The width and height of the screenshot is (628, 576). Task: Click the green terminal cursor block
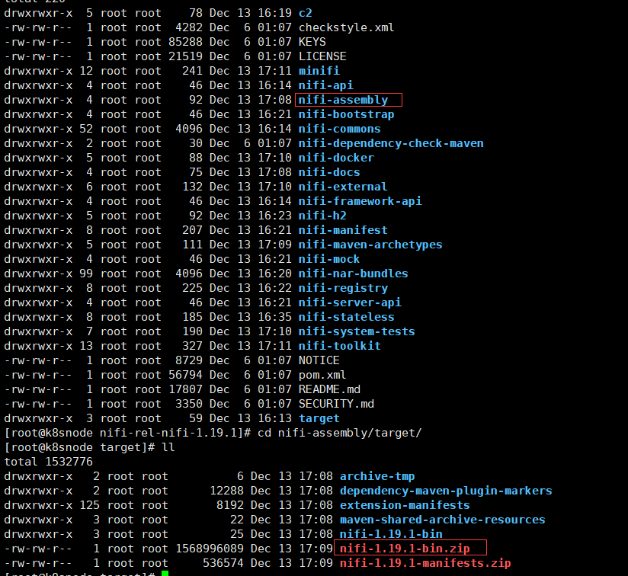pyautogui.click(x=165, y=573)
